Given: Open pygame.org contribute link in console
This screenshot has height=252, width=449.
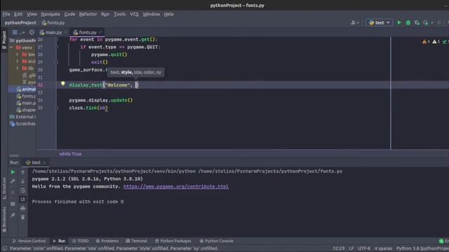Looking at the screenshot, I should pyautogui.click(x=176, y=186).
